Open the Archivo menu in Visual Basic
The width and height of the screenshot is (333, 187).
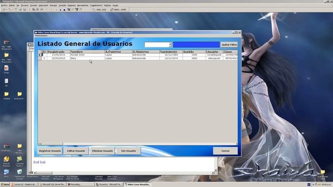pyautogui.click(x=4, y=5)
